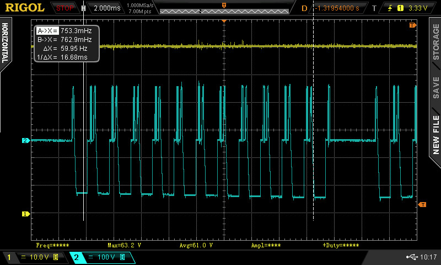
Task: Click the Avg=61.0 V measurement
Action: click(x=196, y=245)
